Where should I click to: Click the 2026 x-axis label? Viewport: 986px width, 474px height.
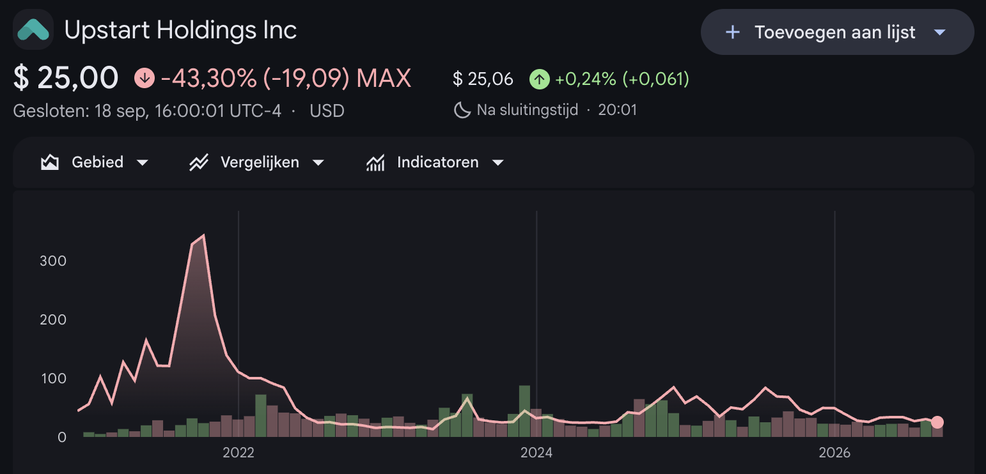click(x=834, y=453)
